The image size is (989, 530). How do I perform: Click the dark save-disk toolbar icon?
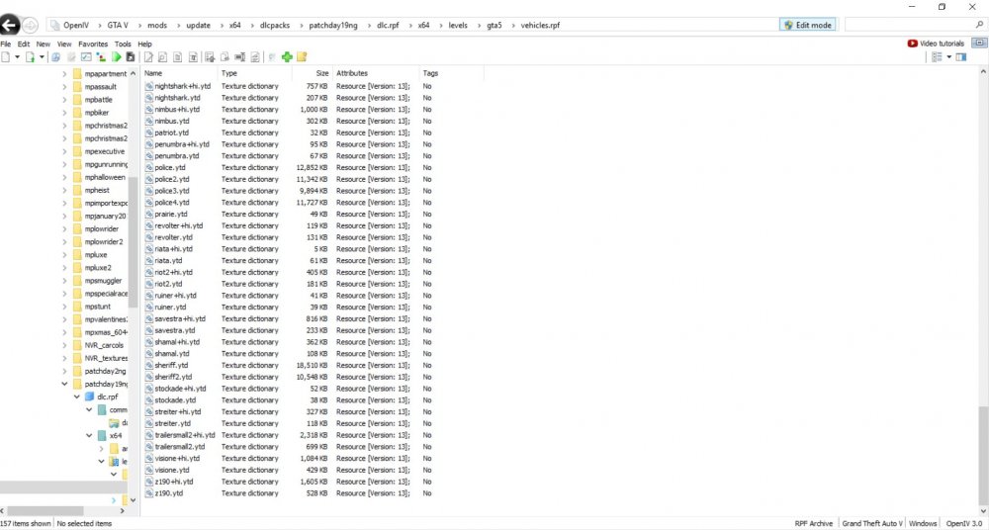click(130, 57)
